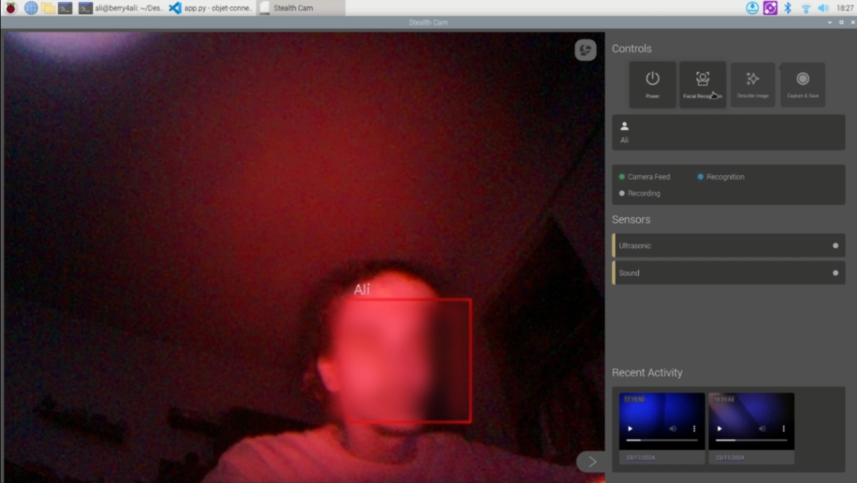The height and width of the screenshot is (483, 857).
Task: Open the 18:39:44 recording thumbnail
Action: tap(751, 421)
